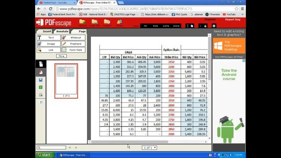Open NSE National Stock bookmark
Viewport: 281px width, 158px height.
click(x=93, y=14)
